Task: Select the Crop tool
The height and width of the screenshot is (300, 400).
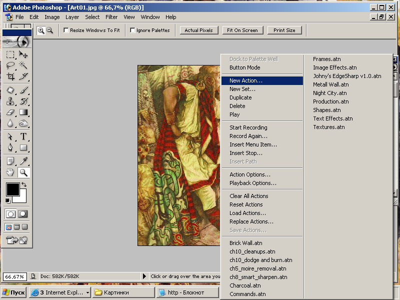Action: (x=10, y=76)
